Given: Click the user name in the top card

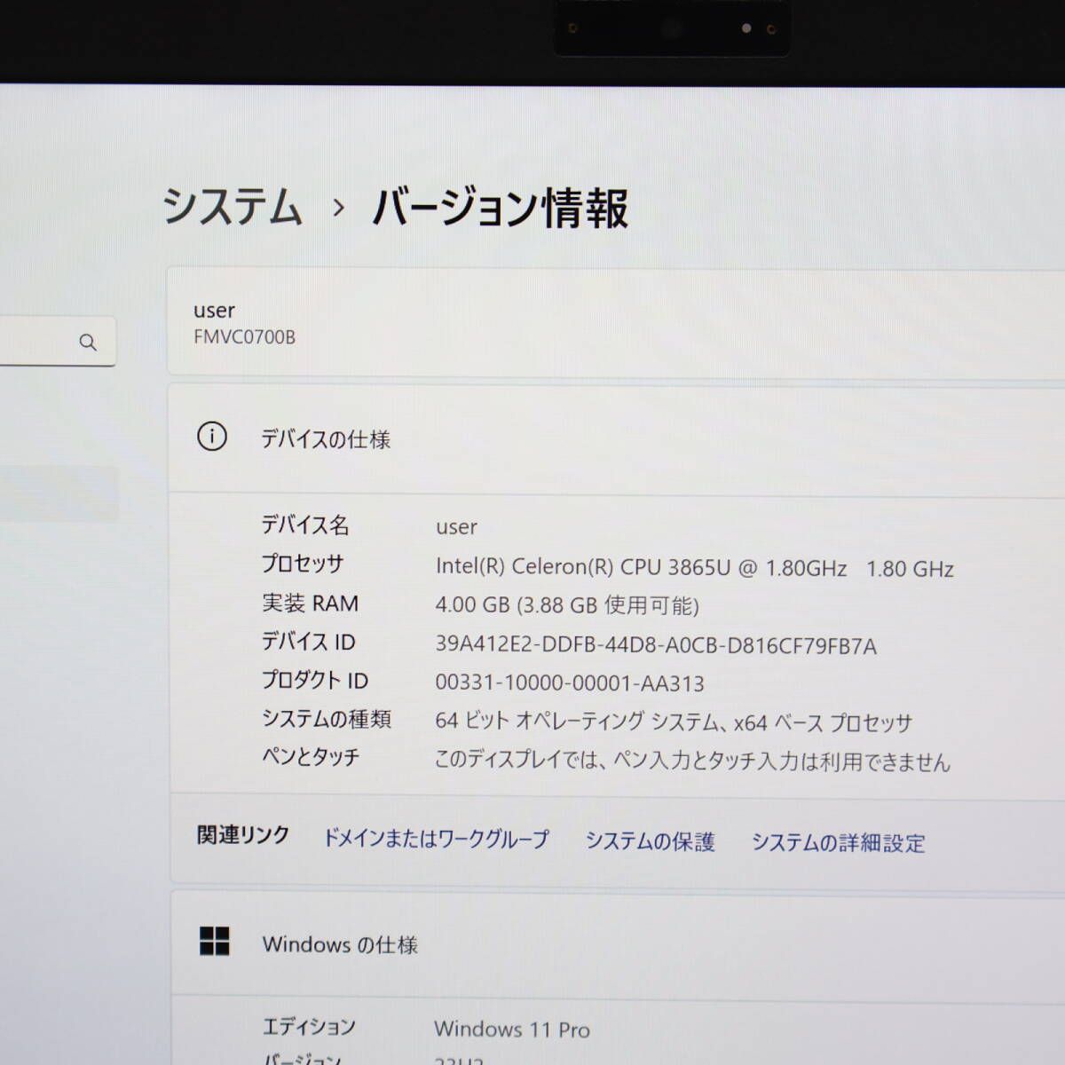Looking at the screenshot, I should pos(214,311).
